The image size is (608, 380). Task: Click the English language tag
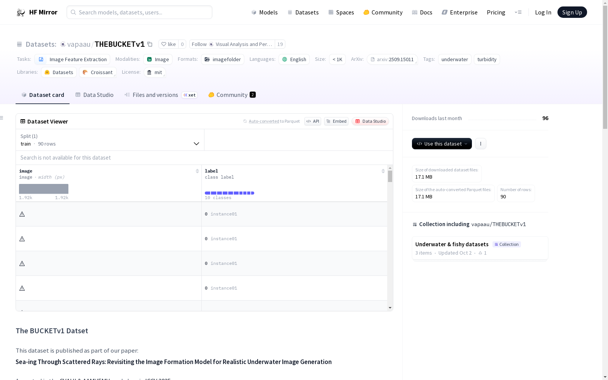pos(294,59)
